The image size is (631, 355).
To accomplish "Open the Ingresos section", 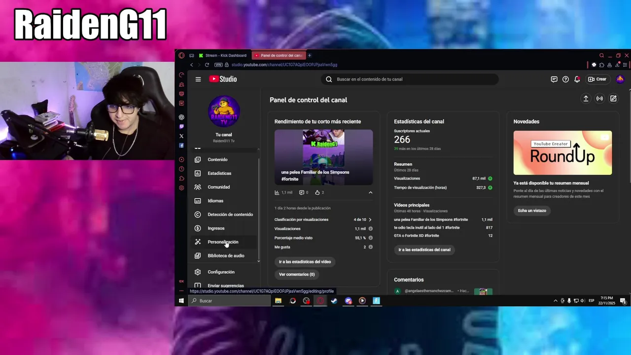I will click(224, 228).
